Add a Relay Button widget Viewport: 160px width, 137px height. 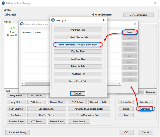pos(16,96)
